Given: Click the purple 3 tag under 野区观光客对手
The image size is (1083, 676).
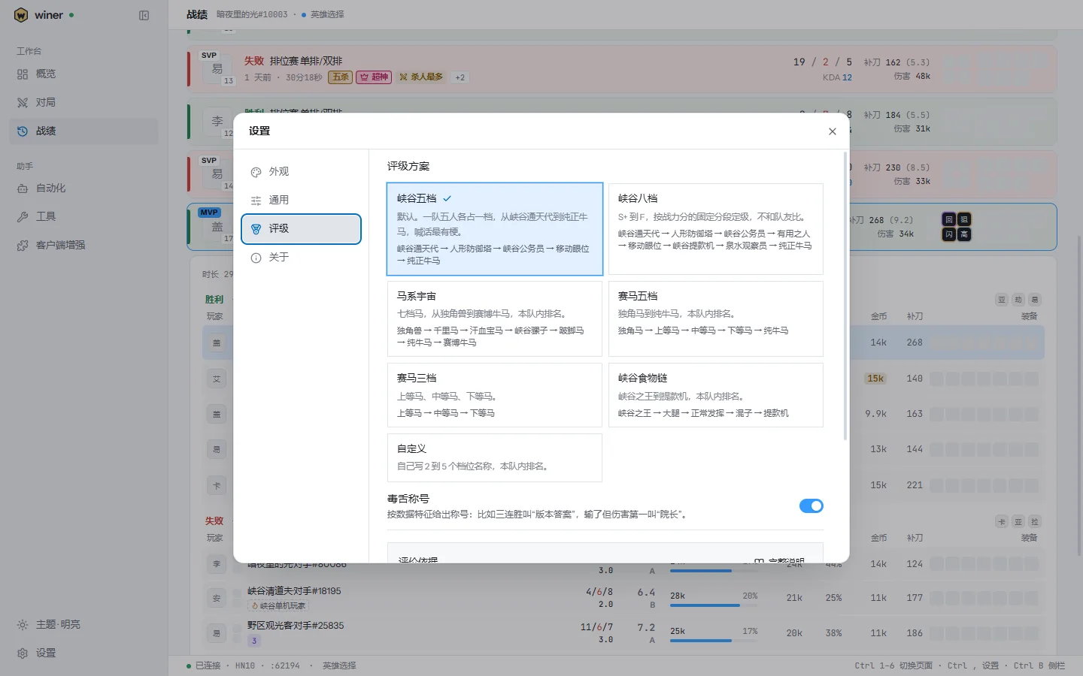Looking at the screenshot, I should (254, 641).
